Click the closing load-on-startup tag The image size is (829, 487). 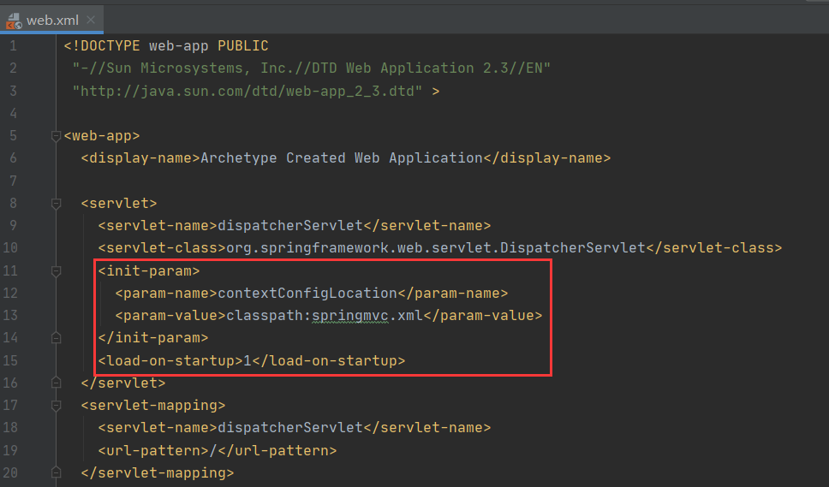tap(328, 361)
